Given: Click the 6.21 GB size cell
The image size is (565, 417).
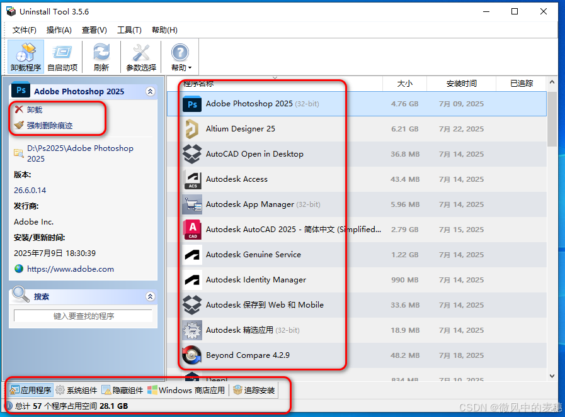Looking at the screenshot, I should click(x=404, y=129).
